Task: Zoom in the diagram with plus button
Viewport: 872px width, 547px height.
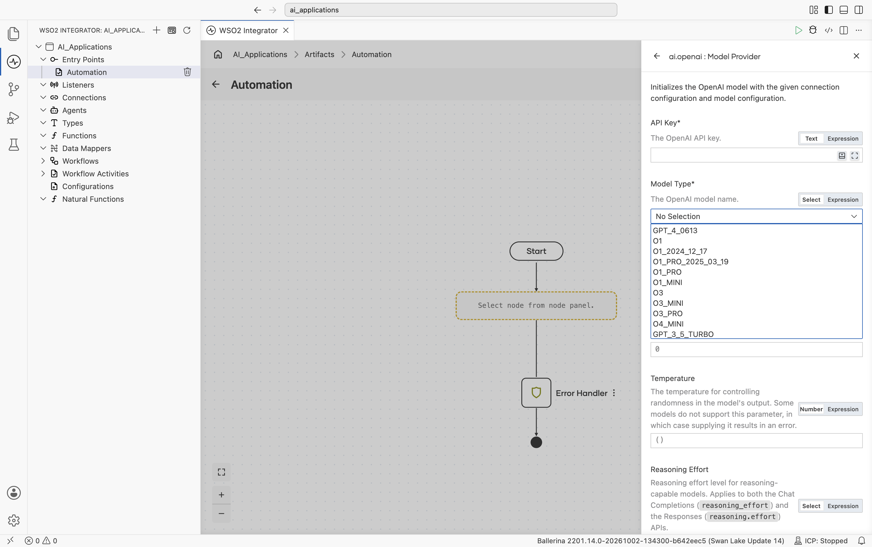Action: pyautogui.click(x=221, y=495)
